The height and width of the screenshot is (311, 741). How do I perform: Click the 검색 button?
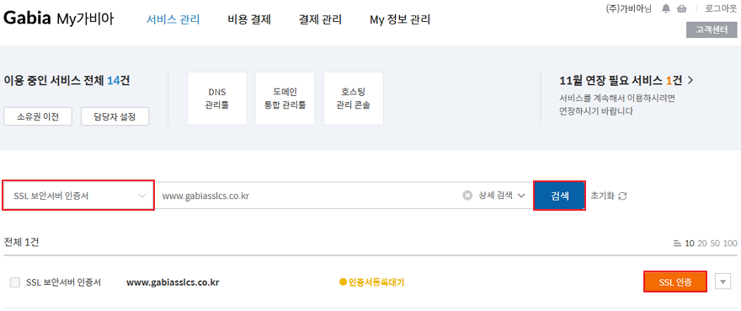(x=559, y=195)
